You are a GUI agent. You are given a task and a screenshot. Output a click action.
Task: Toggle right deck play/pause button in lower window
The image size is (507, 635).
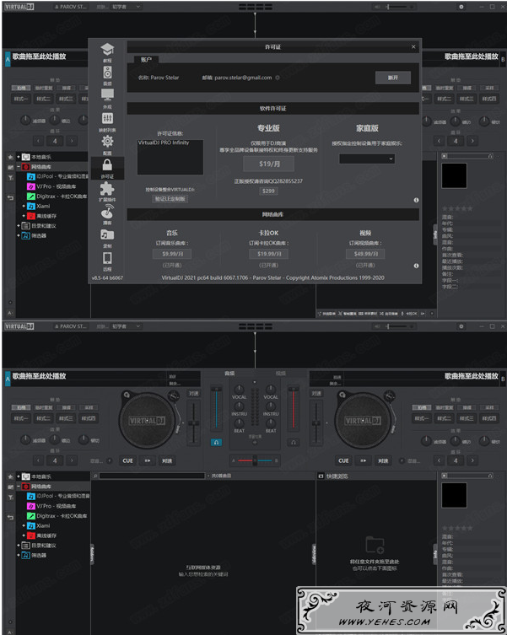tap(363, 461)
